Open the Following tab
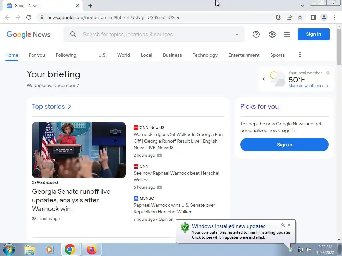Viewport: 342px width, 256px height. click(66, 55)
